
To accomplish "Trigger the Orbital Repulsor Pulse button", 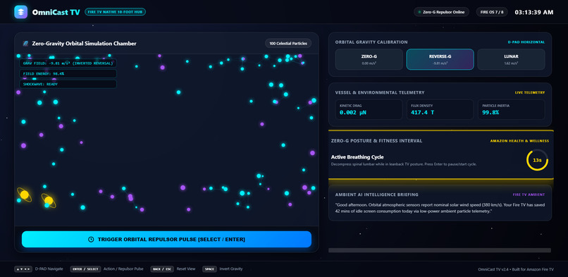I will coord(166,240).
